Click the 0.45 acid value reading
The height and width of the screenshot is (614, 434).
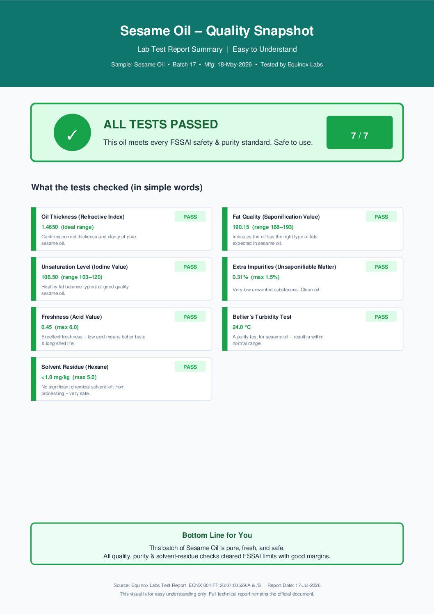[x=47, y=327]
